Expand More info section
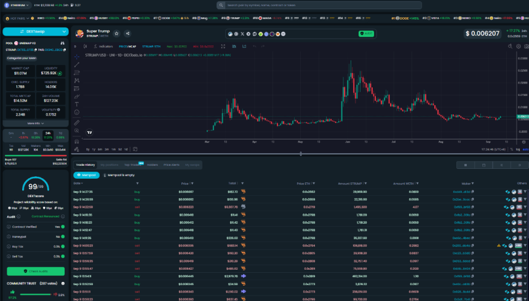 (36, 123)
